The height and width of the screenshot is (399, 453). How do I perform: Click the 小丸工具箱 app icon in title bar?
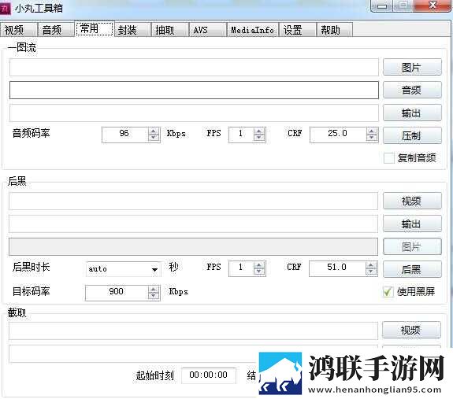pyautogui.click(x=5, y=9)
